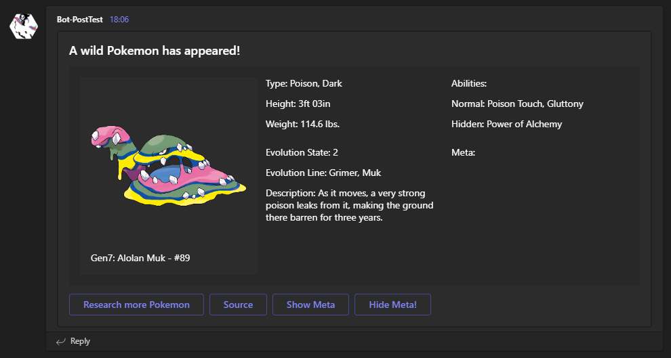This screenshot has height=358, width=671.
Task: Click the Alolan Muk image
Action: pyautogui.click(x=169, y=166)
